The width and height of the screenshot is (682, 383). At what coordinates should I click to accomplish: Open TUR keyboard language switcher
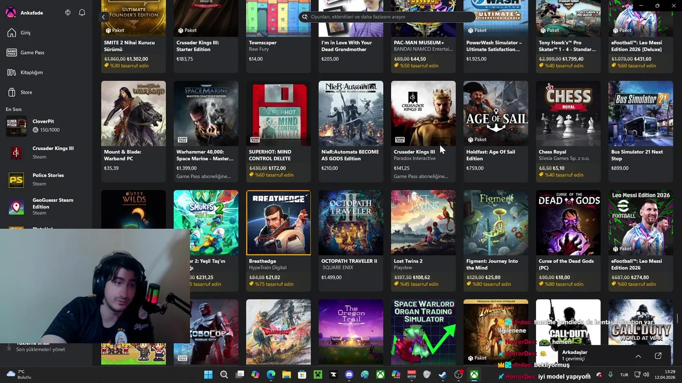624,375
